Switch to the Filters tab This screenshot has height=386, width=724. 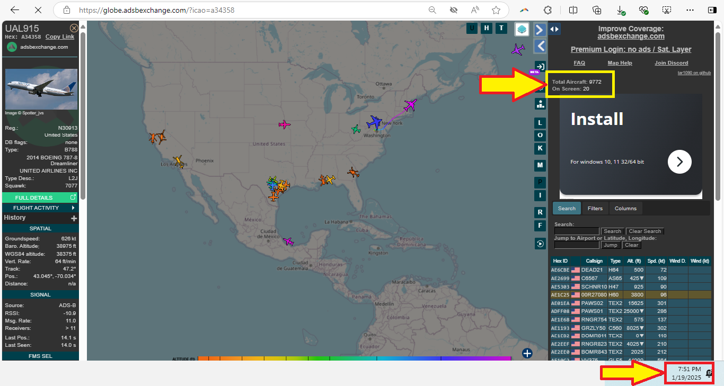(x=595, y=208)
